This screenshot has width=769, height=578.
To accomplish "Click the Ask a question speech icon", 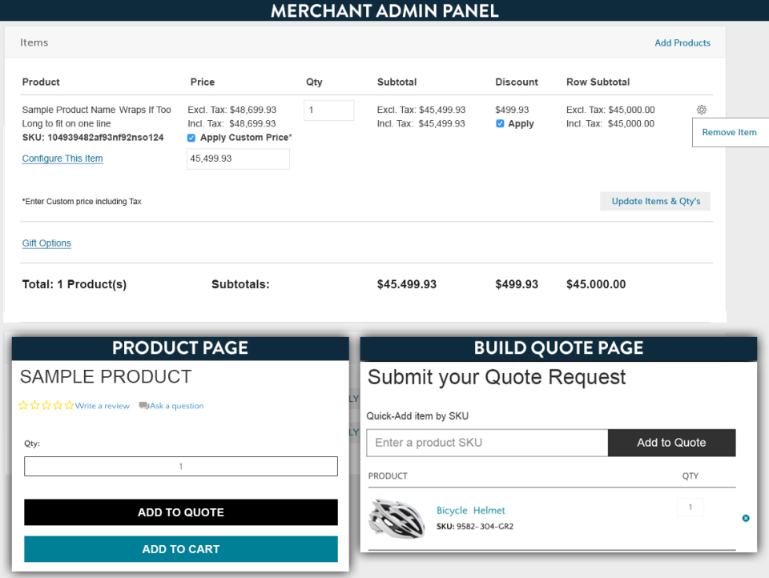I will point(143,406).
